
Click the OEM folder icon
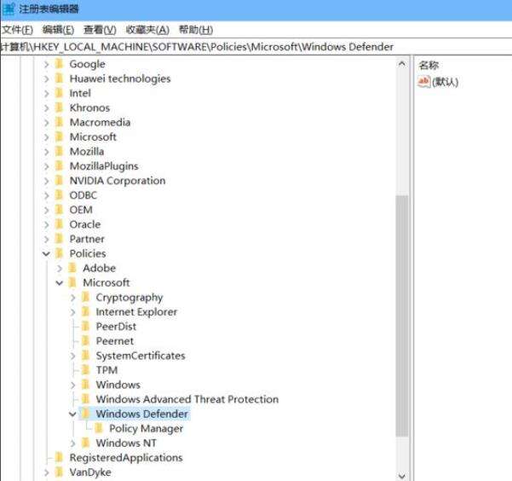[59, 209]
